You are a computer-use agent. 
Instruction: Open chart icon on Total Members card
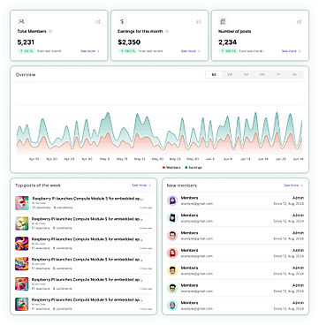click(x=98, y=22)
